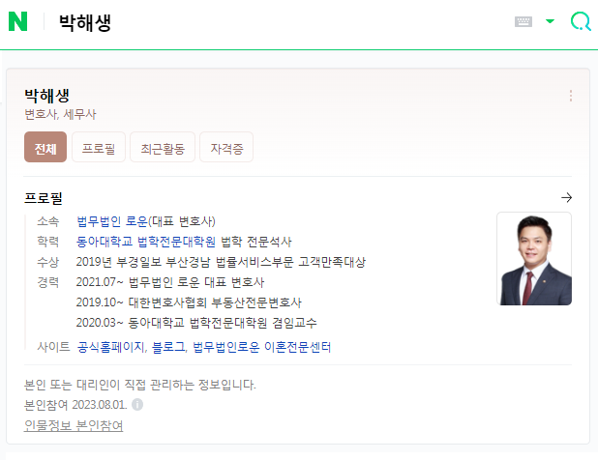The width and height of the screenshot is (598, 460).
Task: Switch to the 최근활동 tab
Action: 163,147
